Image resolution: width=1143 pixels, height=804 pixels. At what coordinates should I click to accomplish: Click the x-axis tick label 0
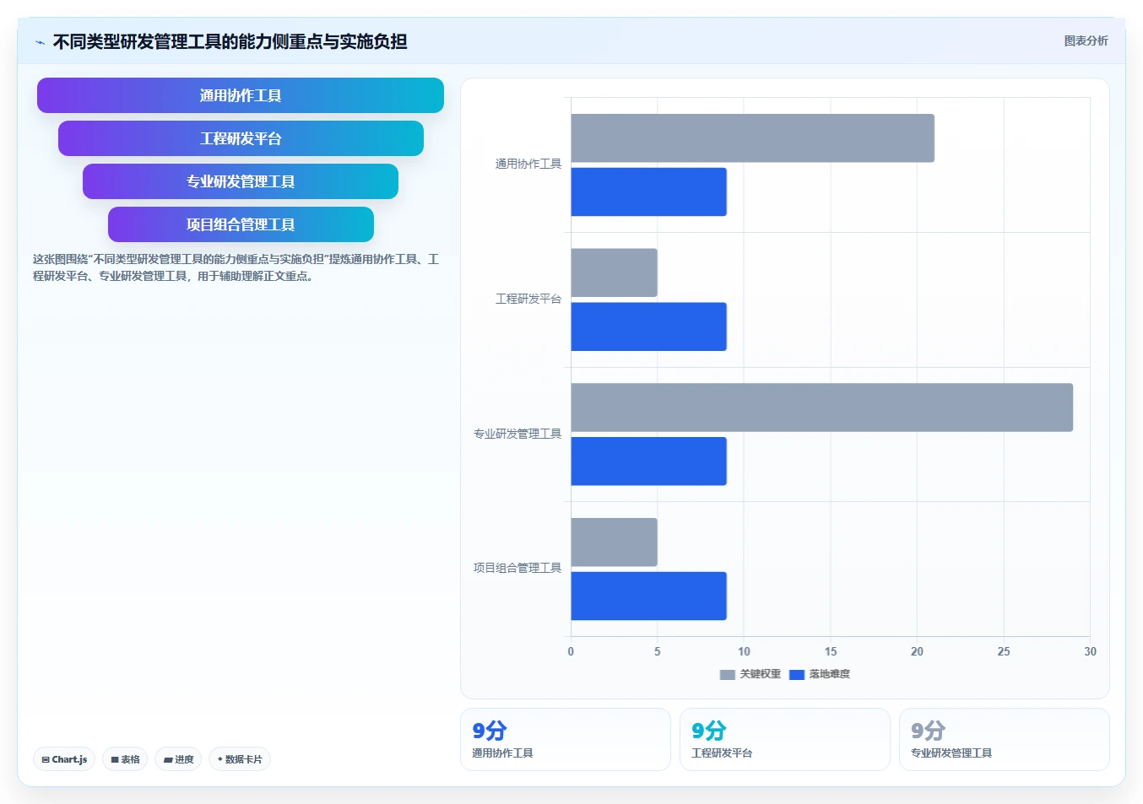pos(571,651)
